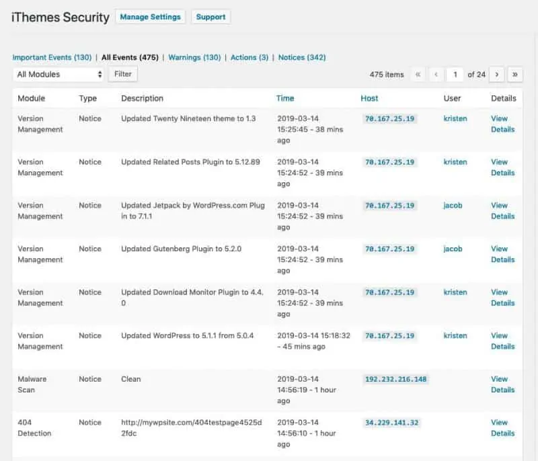View details of Download Monitor Plugin update
538x461 pixels.
click(502, 298)
